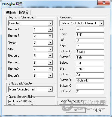
Task: Click keyboard Start field containing Enter
Action: (x=90, y=69)
